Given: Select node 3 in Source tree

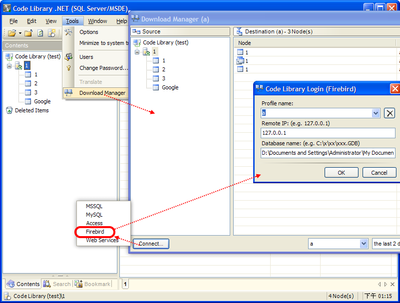Looking at the screenshot, I should point(163,78).
